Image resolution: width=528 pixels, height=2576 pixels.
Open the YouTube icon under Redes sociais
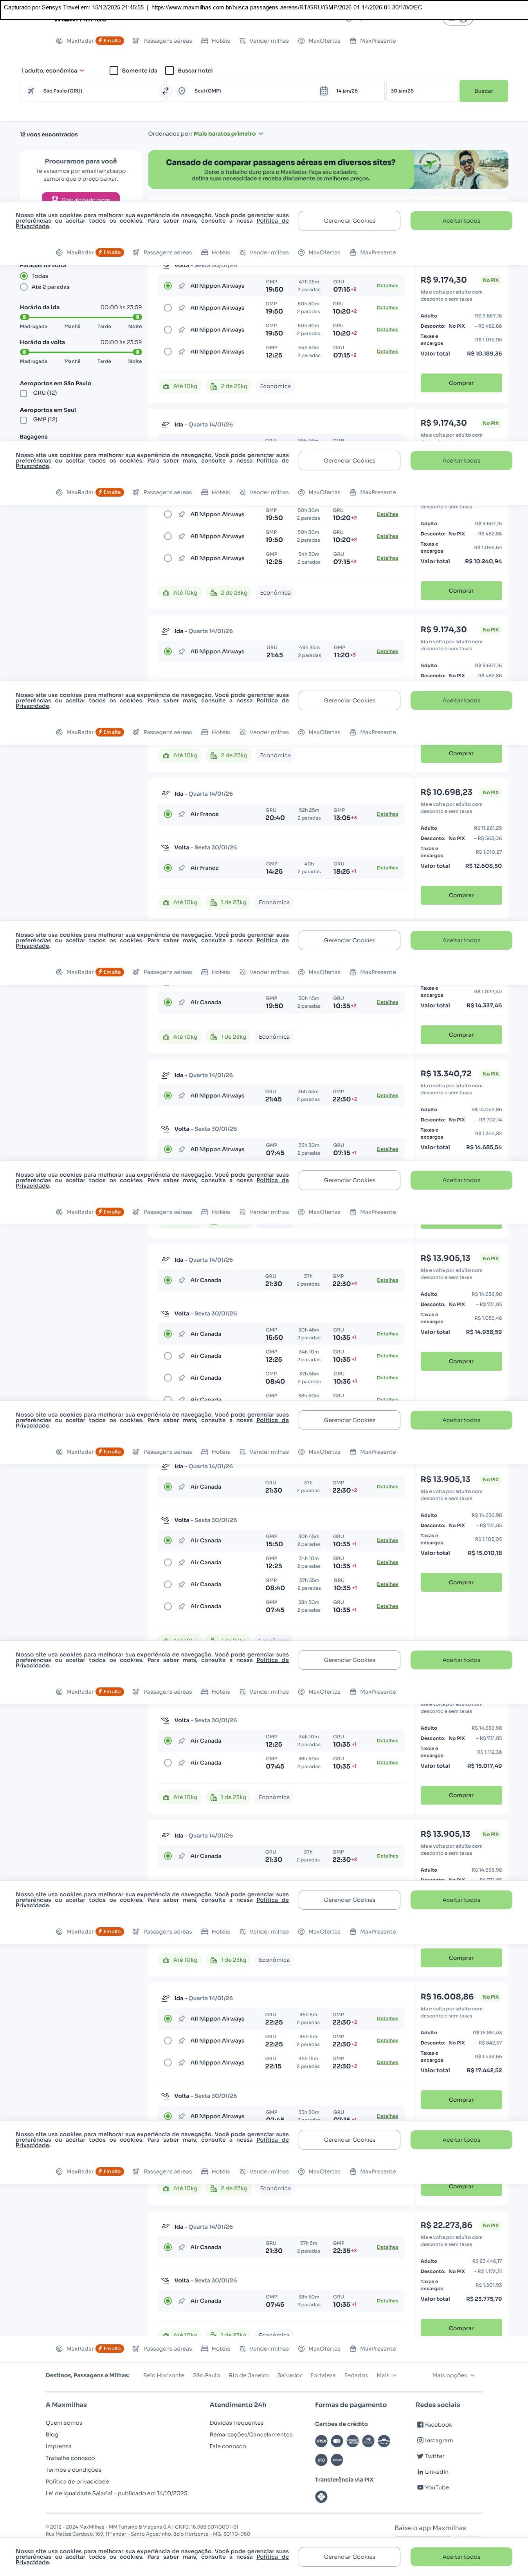pyautogui.click(x=420, y=2487)
